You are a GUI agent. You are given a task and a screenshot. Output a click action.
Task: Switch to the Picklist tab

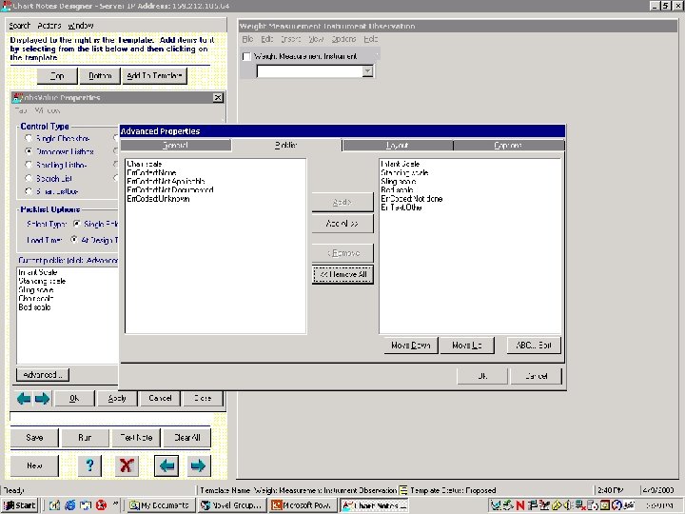click(x=286, y=145)
